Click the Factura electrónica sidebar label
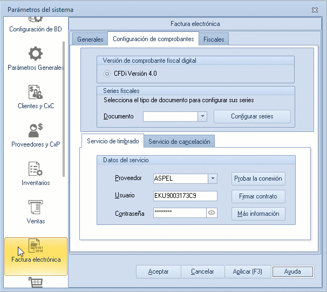Image resolution: width=327 pixels, height=292 pixels. point(36,260)
